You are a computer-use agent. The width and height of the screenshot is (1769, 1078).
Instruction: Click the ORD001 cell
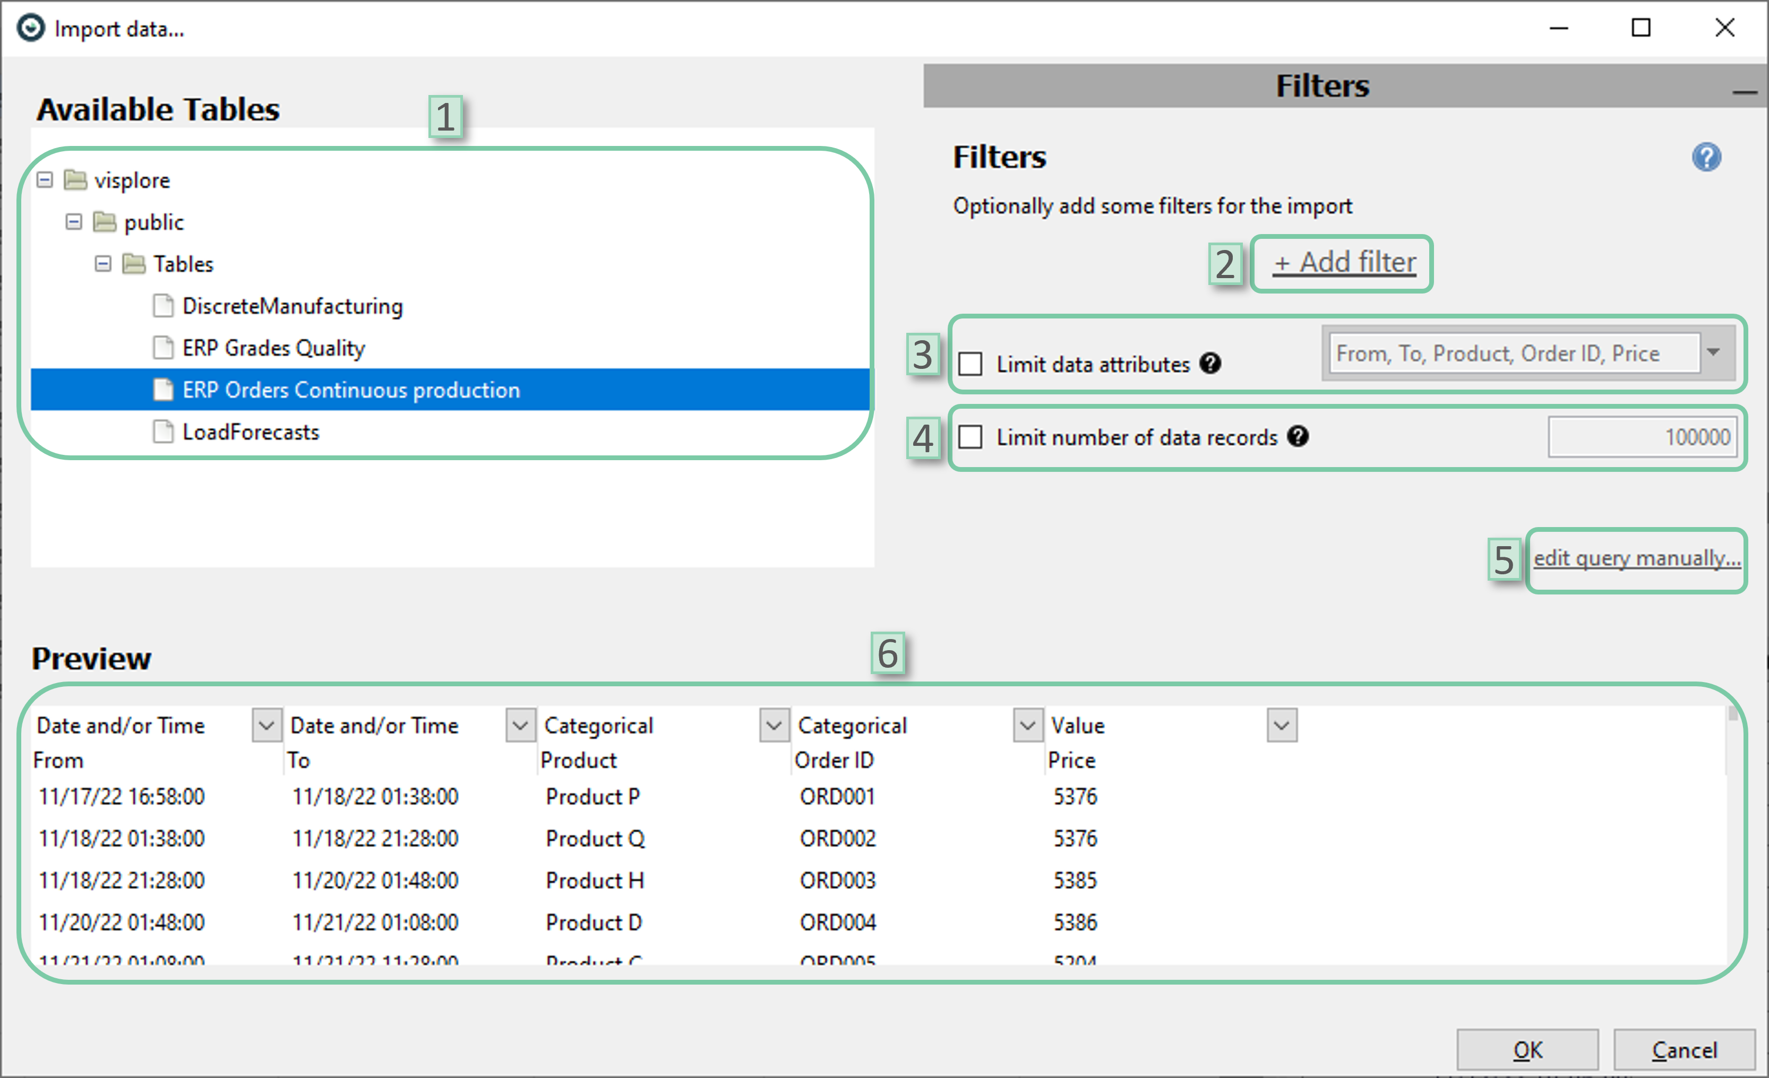(837, 797)
